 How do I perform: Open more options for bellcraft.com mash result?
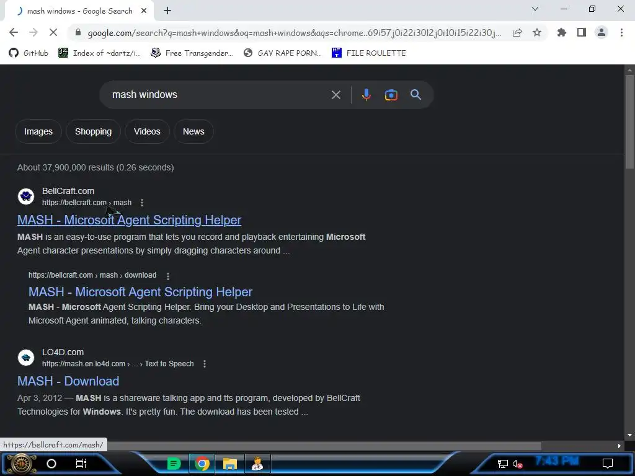coord(142,203)
